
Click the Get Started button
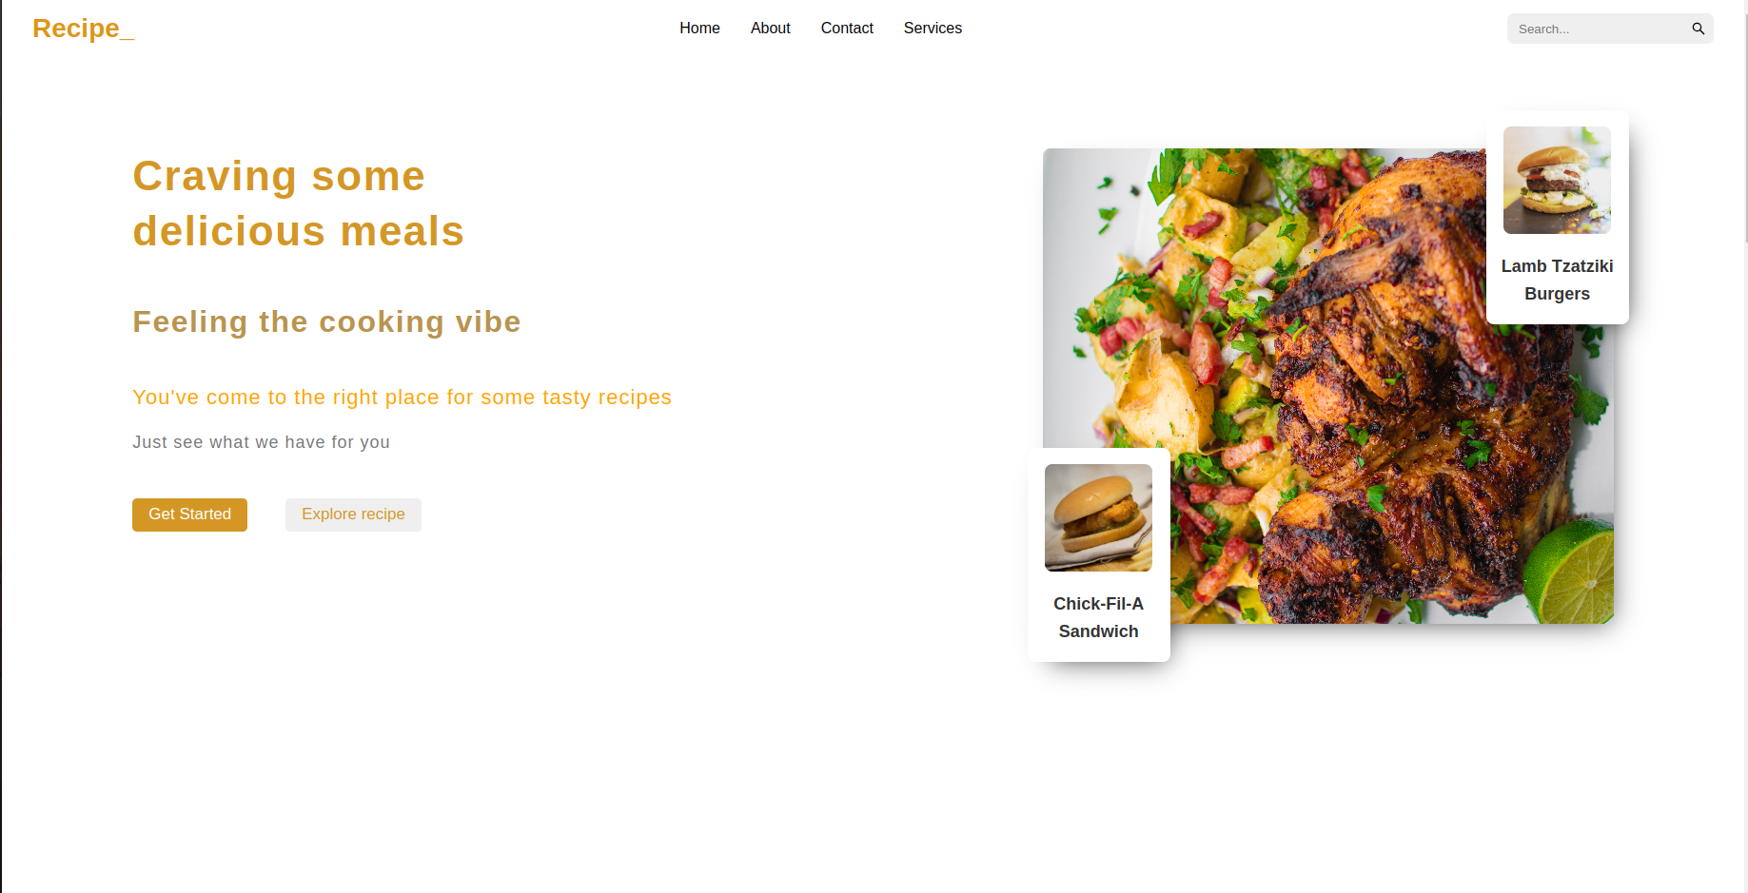pos(189,514)
